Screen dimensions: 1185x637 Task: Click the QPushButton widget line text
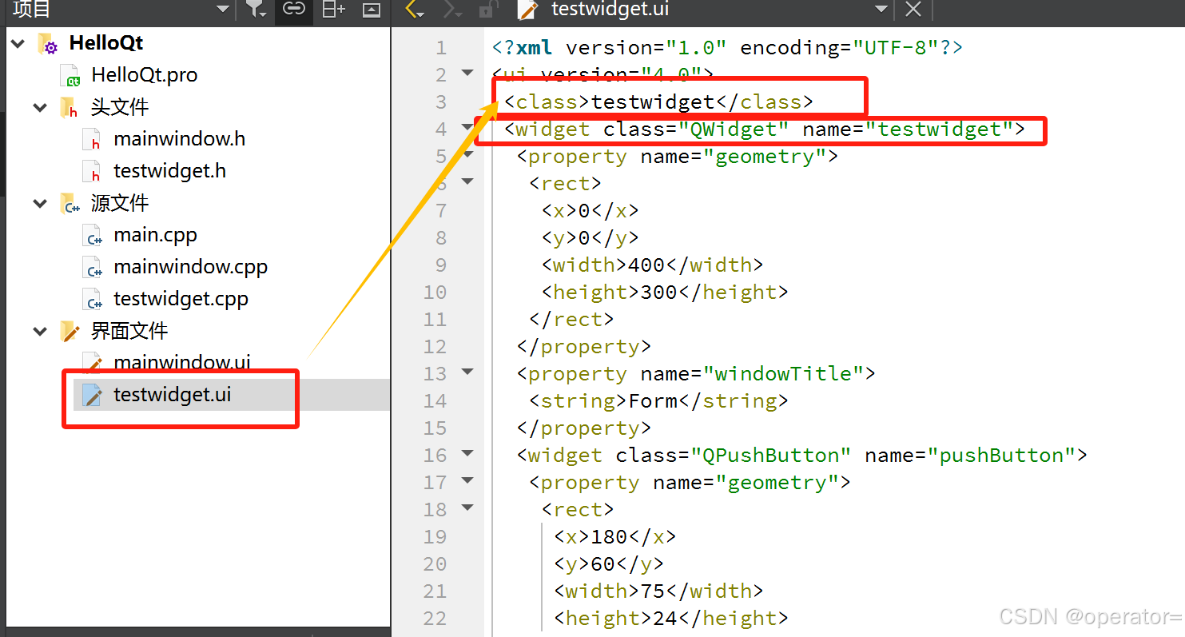click(x=802, y=456)
